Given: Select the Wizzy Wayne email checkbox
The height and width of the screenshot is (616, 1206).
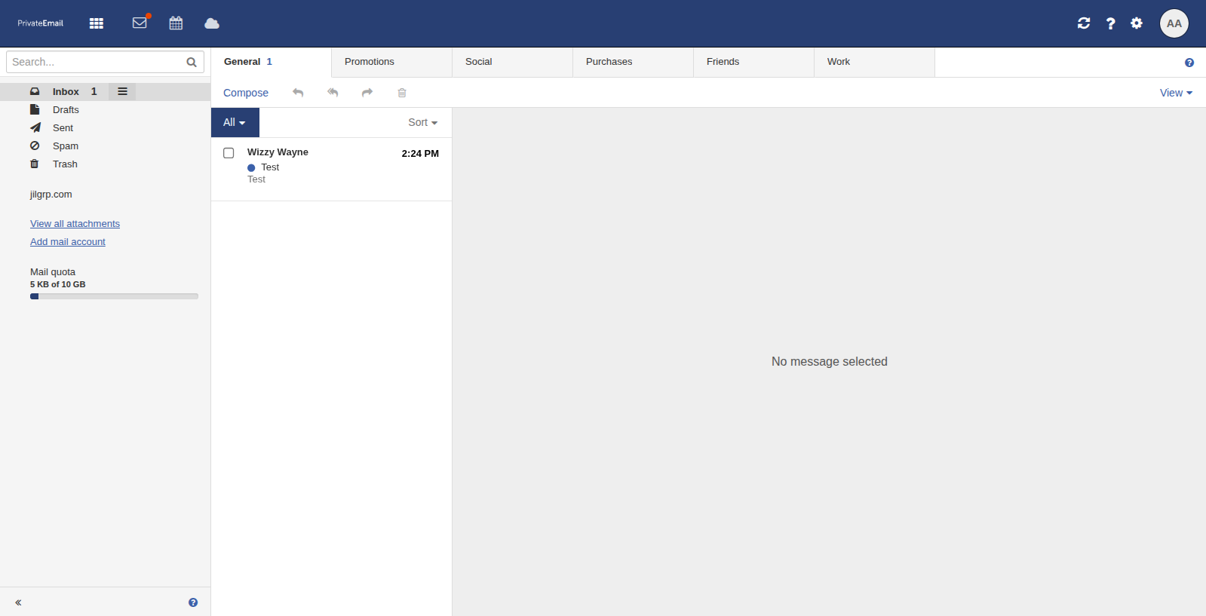Looking at the screenshot, I should coord(229,153).
